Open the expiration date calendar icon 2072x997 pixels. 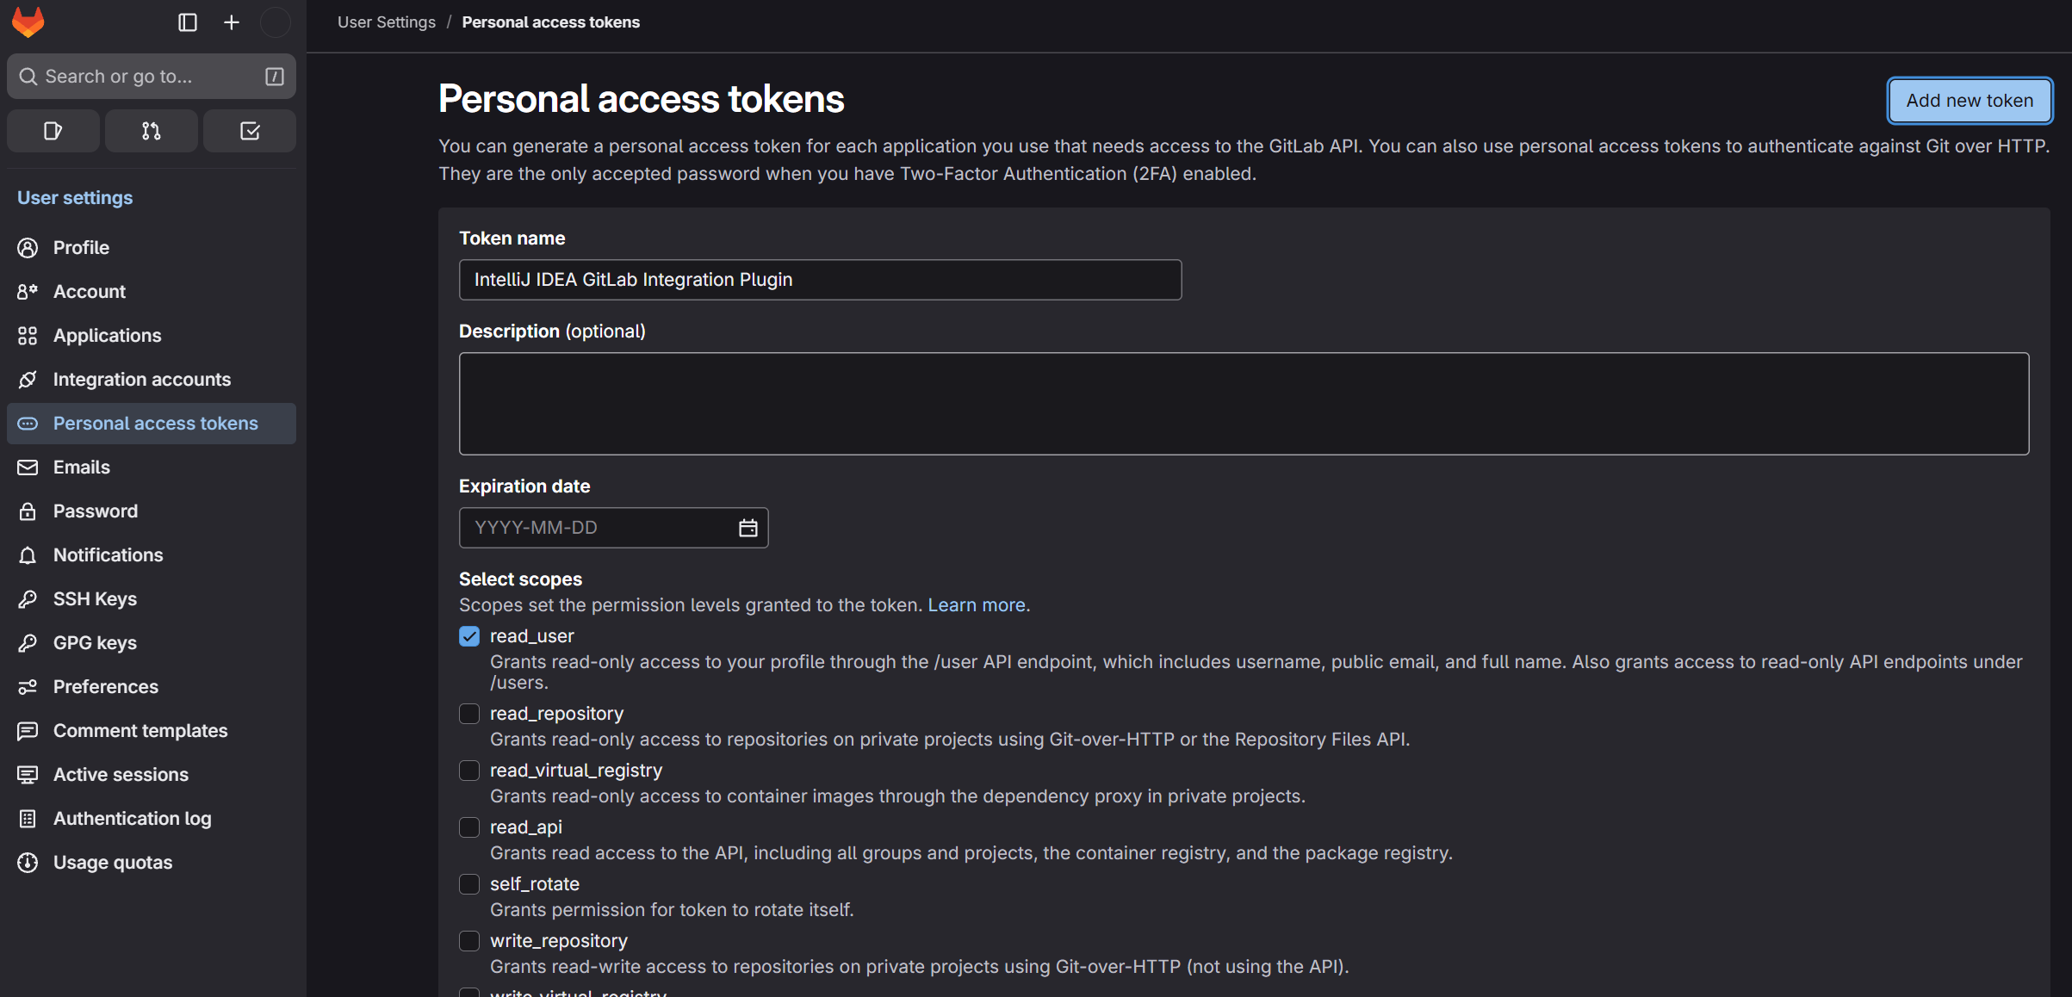748,528
